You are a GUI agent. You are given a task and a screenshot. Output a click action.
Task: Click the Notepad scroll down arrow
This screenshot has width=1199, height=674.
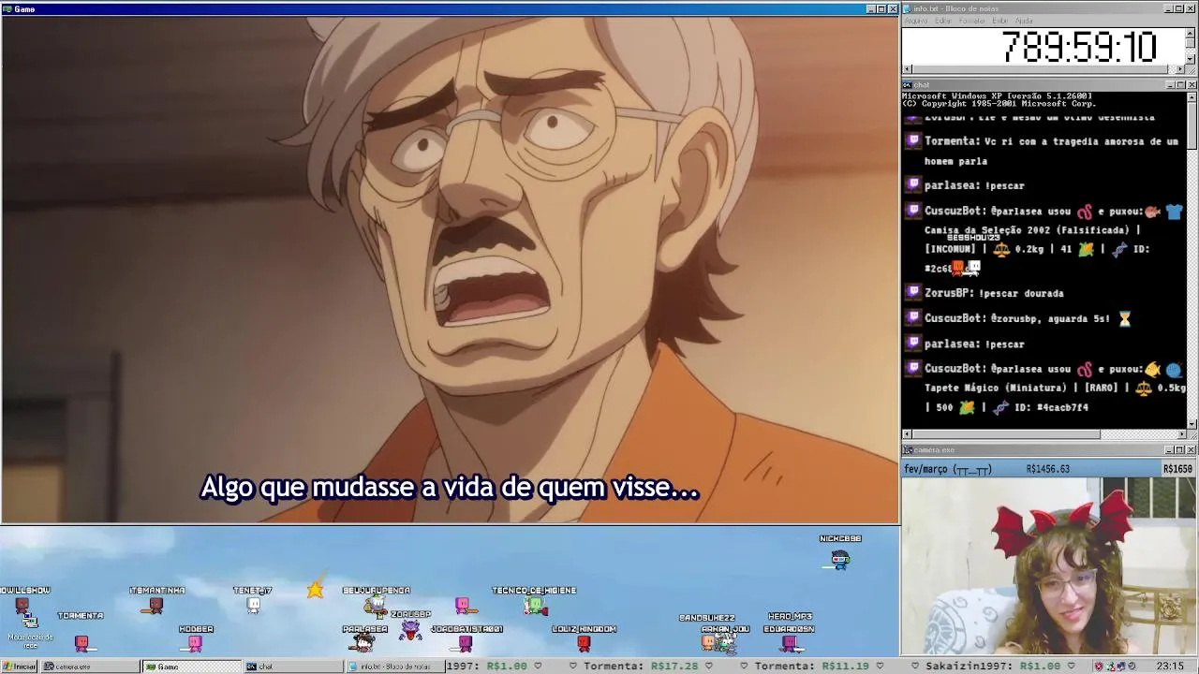pyautogui.click(x=1191, y=59)
